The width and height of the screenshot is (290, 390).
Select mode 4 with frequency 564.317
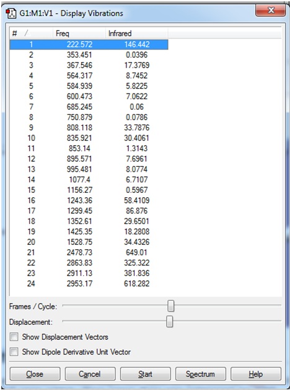(x=89, y=76)
